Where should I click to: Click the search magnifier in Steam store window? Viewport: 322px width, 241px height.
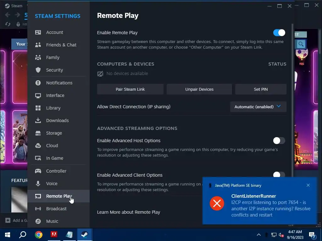[301, 44]
